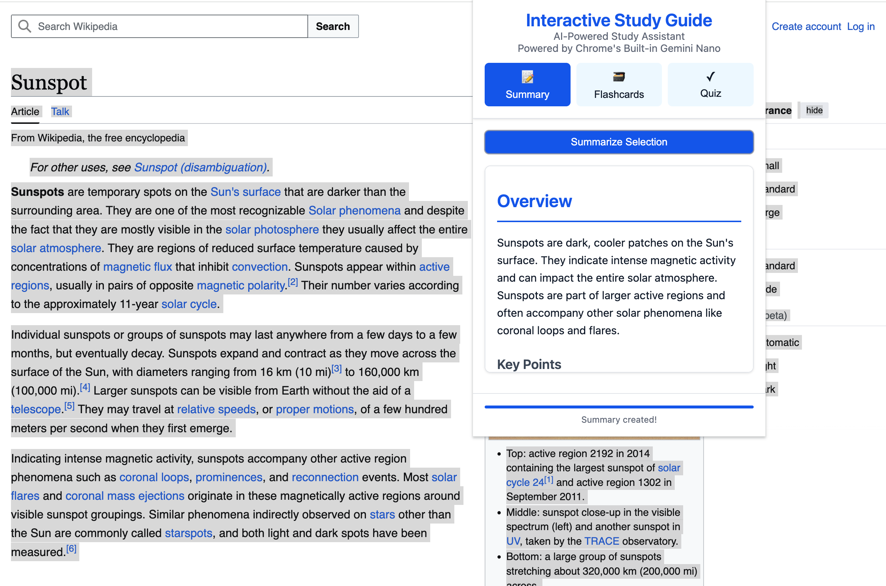Click citation reference number 3
This screenshot has width=886, height=586.
coord(337,369)
